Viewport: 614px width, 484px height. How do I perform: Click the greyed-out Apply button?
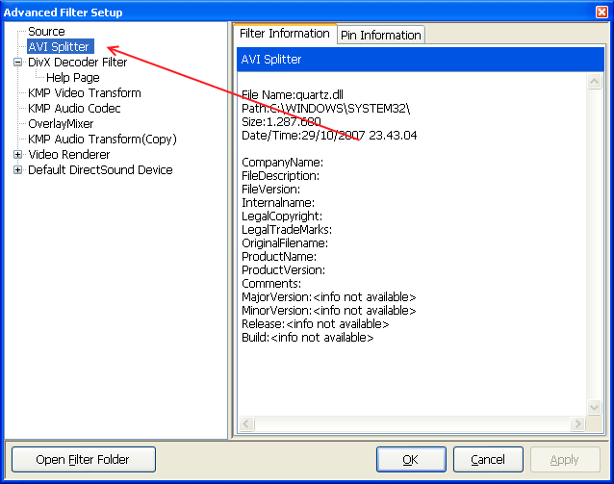tap(565, 459)
